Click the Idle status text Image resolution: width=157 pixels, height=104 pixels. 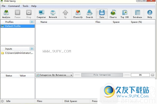pos(8,101)
